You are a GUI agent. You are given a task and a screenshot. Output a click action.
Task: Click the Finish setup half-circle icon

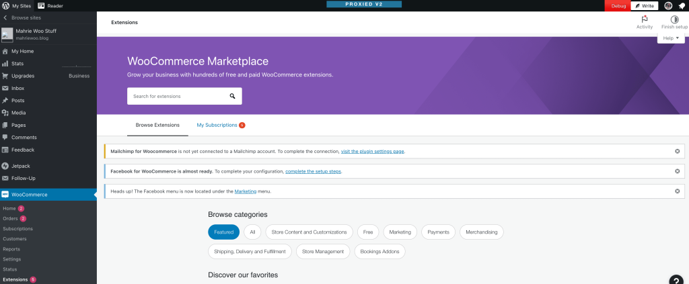[x=674, y=19]
